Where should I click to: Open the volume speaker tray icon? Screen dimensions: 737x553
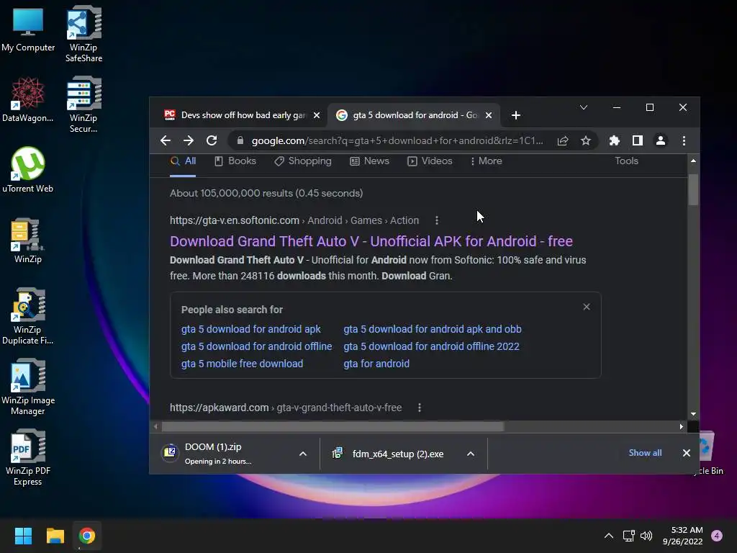(x=646, y=536)
